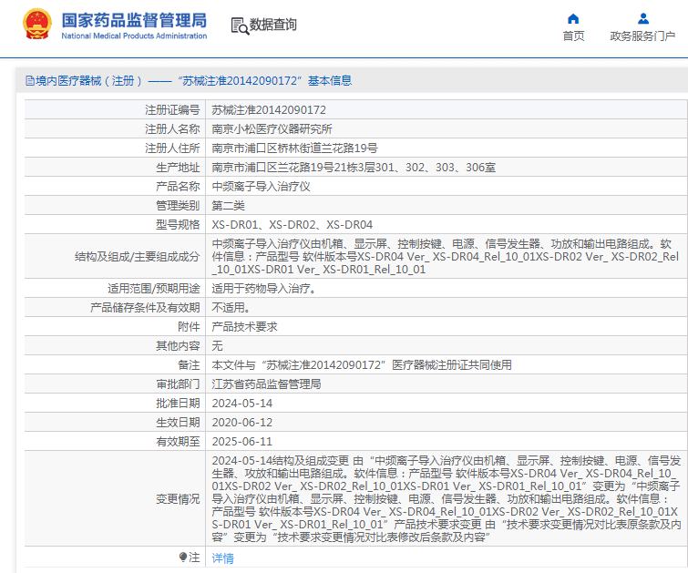
Task: Open the 数据查询 search icon
Action: 240,26
